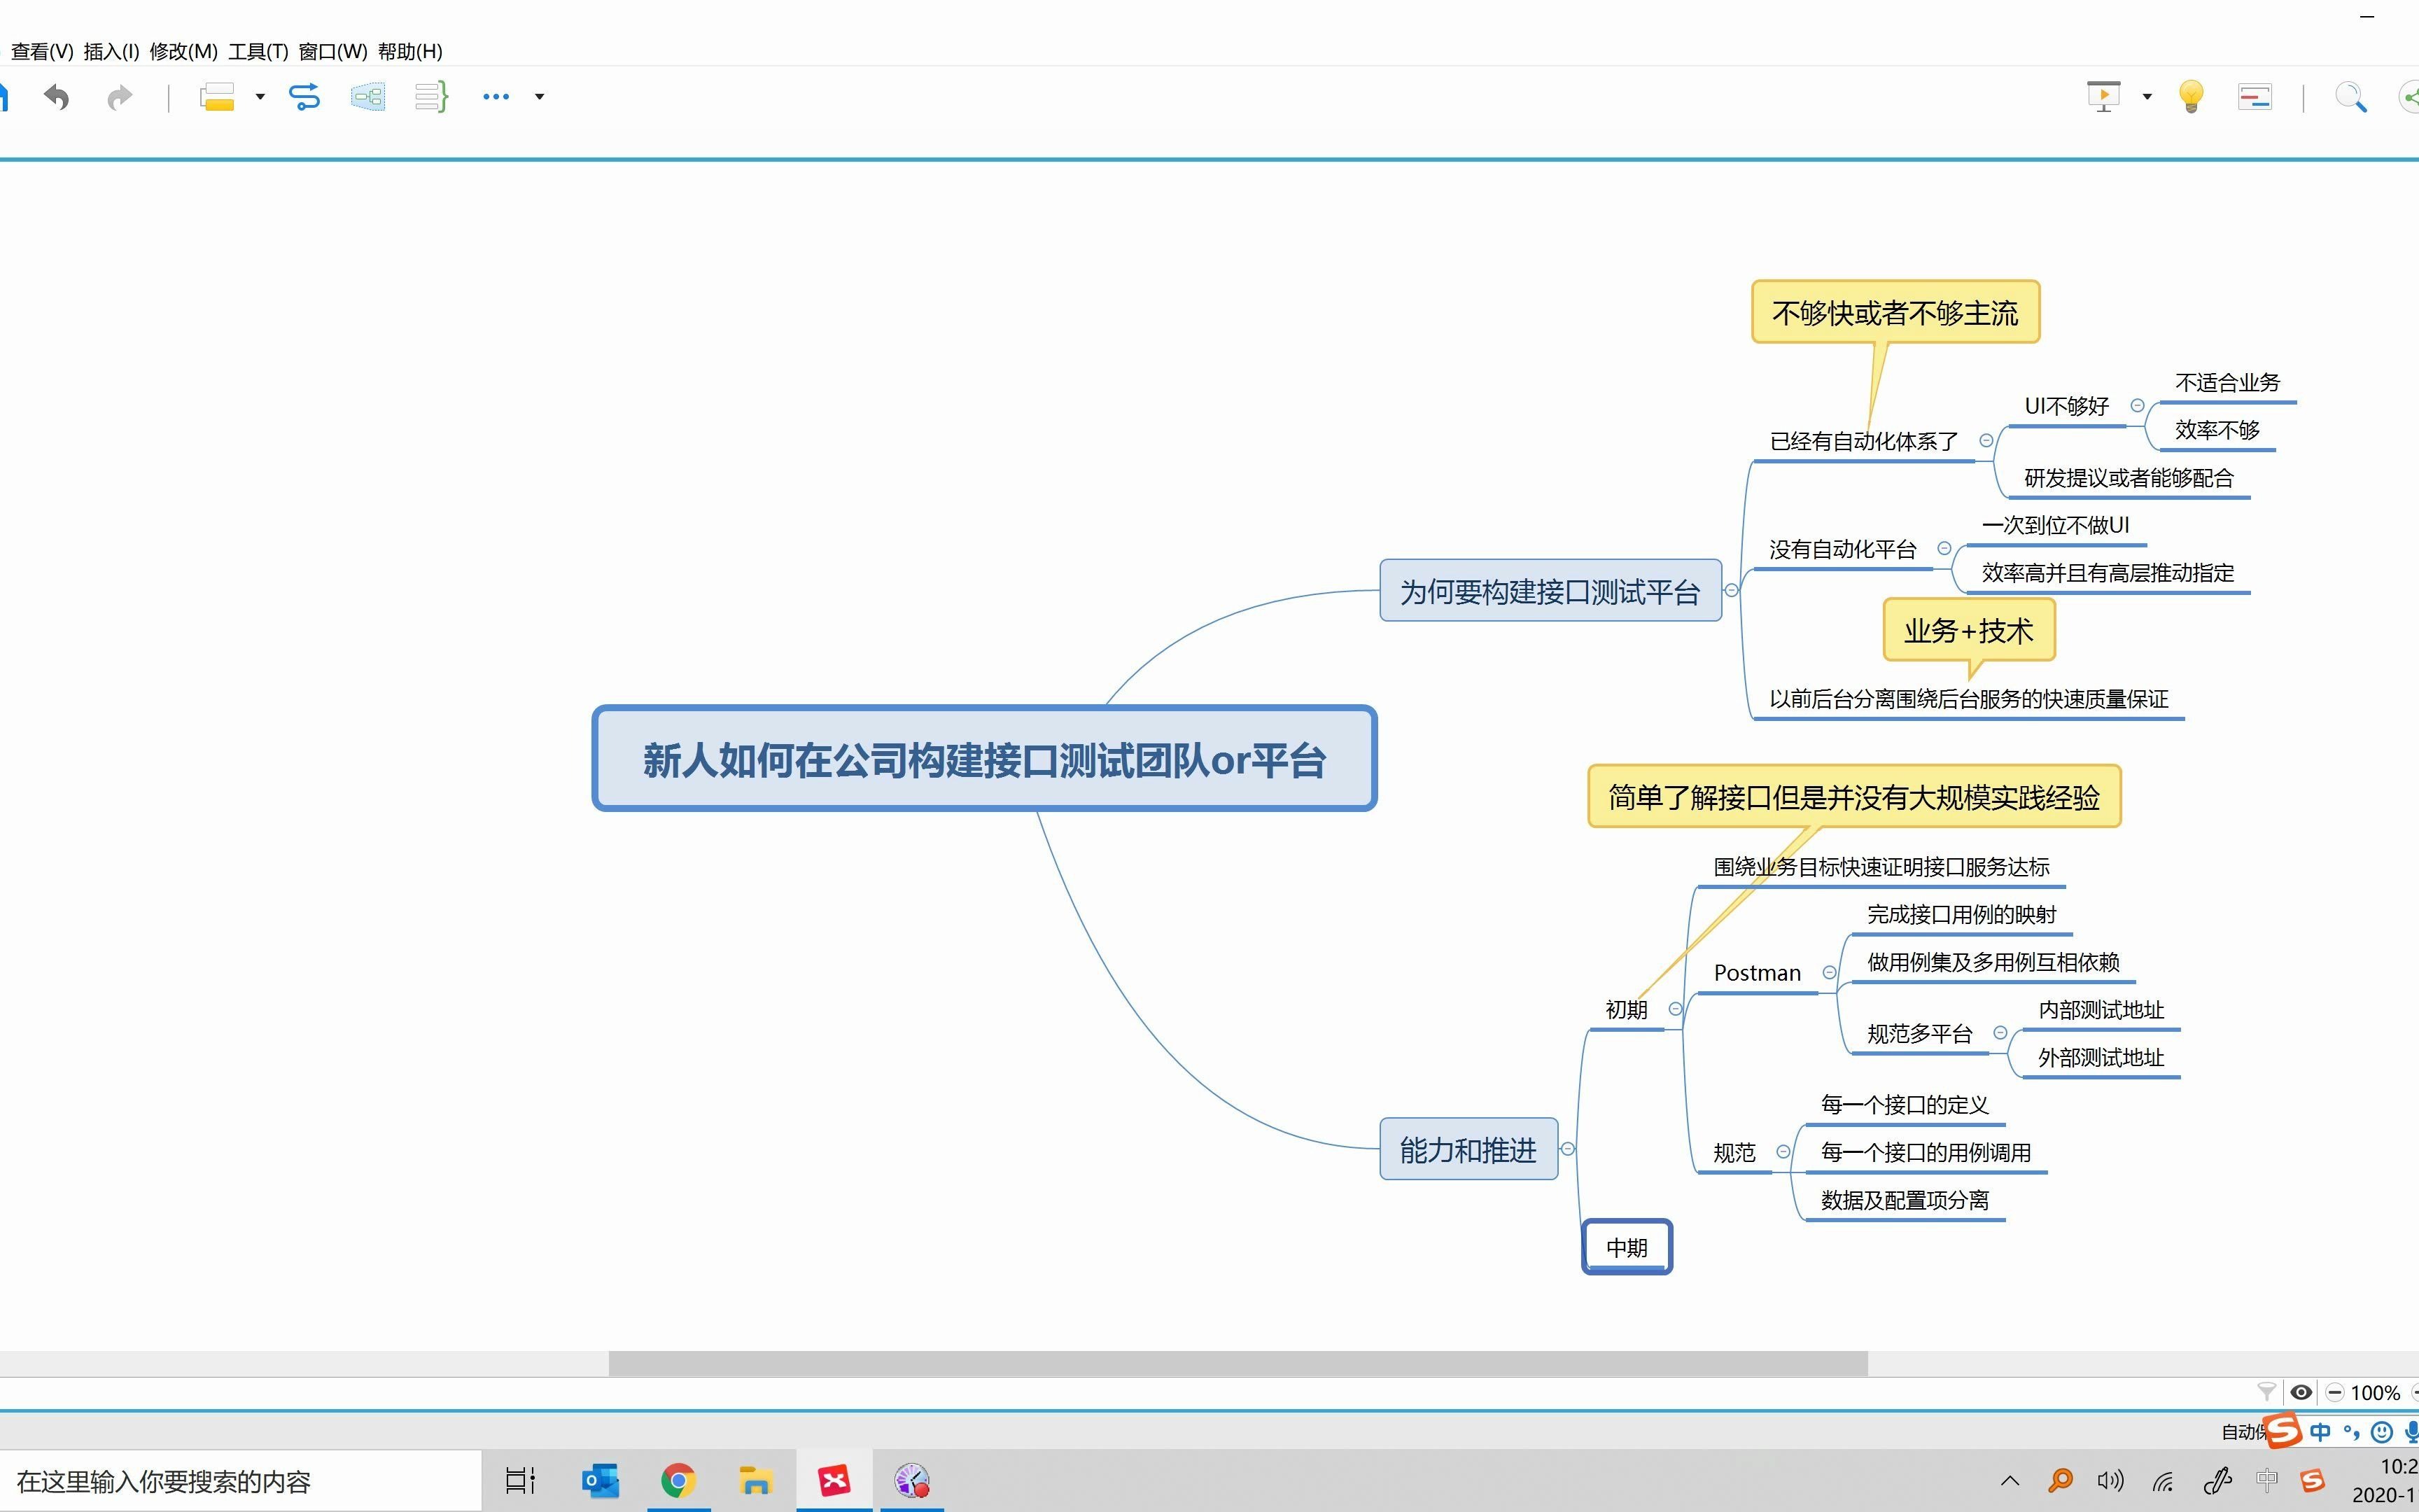Collapse the 初期 branch
The height and width of the screenshot is (1512, 2419).
click(x=1675, y=1009)
